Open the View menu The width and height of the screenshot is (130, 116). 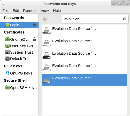tap(45, 11)
